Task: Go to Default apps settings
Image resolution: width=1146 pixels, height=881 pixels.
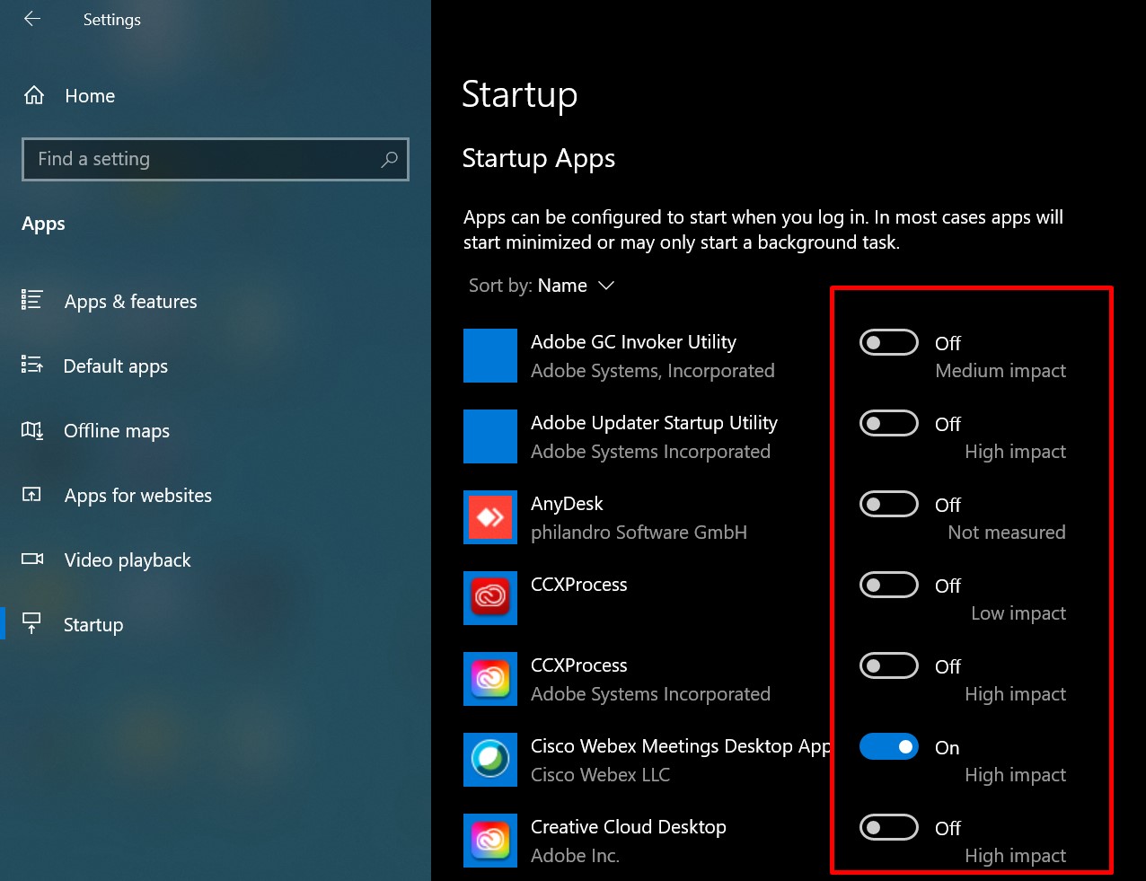Action: coord(116,366)
